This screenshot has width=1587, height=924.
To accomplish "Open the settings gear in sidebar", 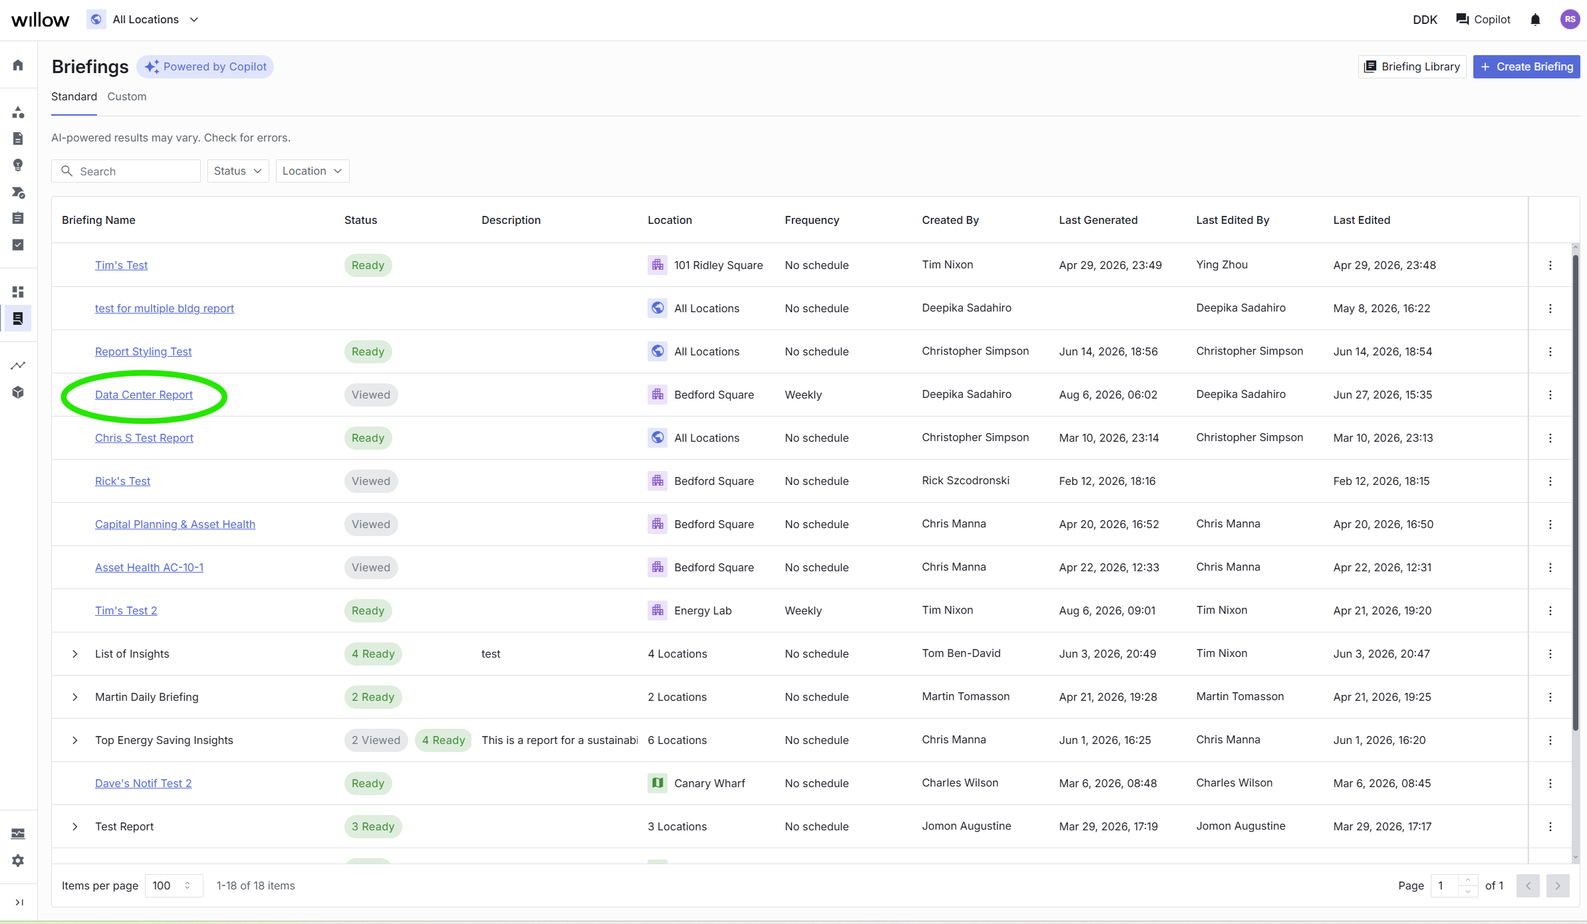I will click(x=18, y=860).
